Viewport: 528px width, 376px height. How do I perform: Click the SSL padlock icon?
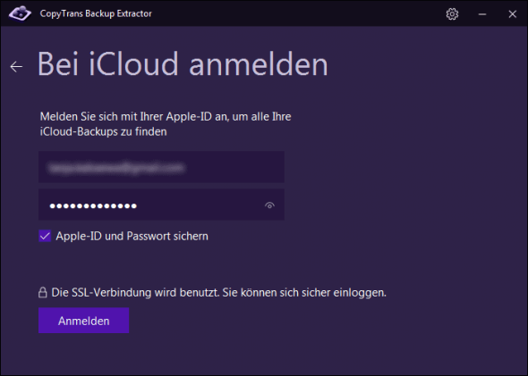[42, 292]
